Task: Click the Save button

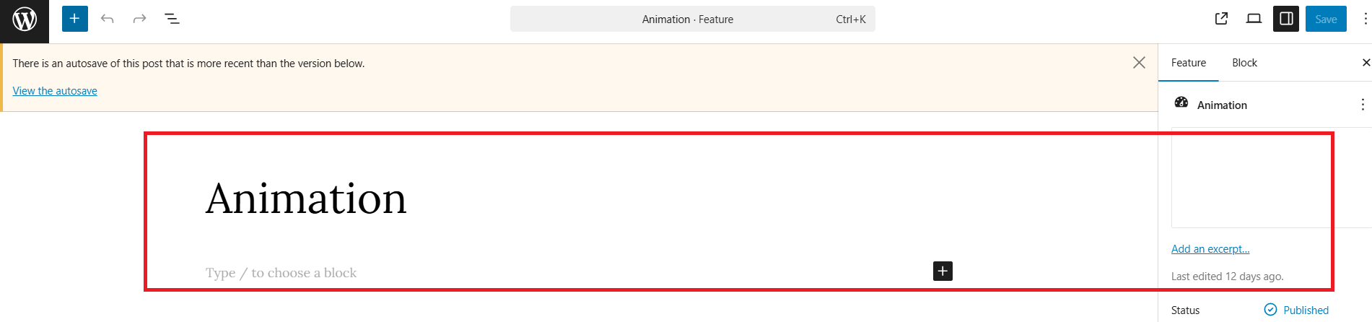Action: pyautogui.click(x=1326, y=19)
